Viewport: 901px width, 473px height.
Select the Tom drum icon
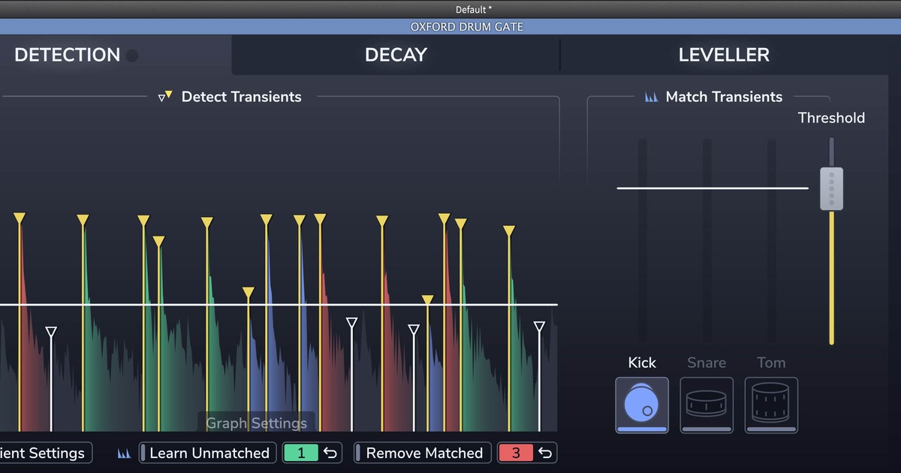click(x=770, y=404)
